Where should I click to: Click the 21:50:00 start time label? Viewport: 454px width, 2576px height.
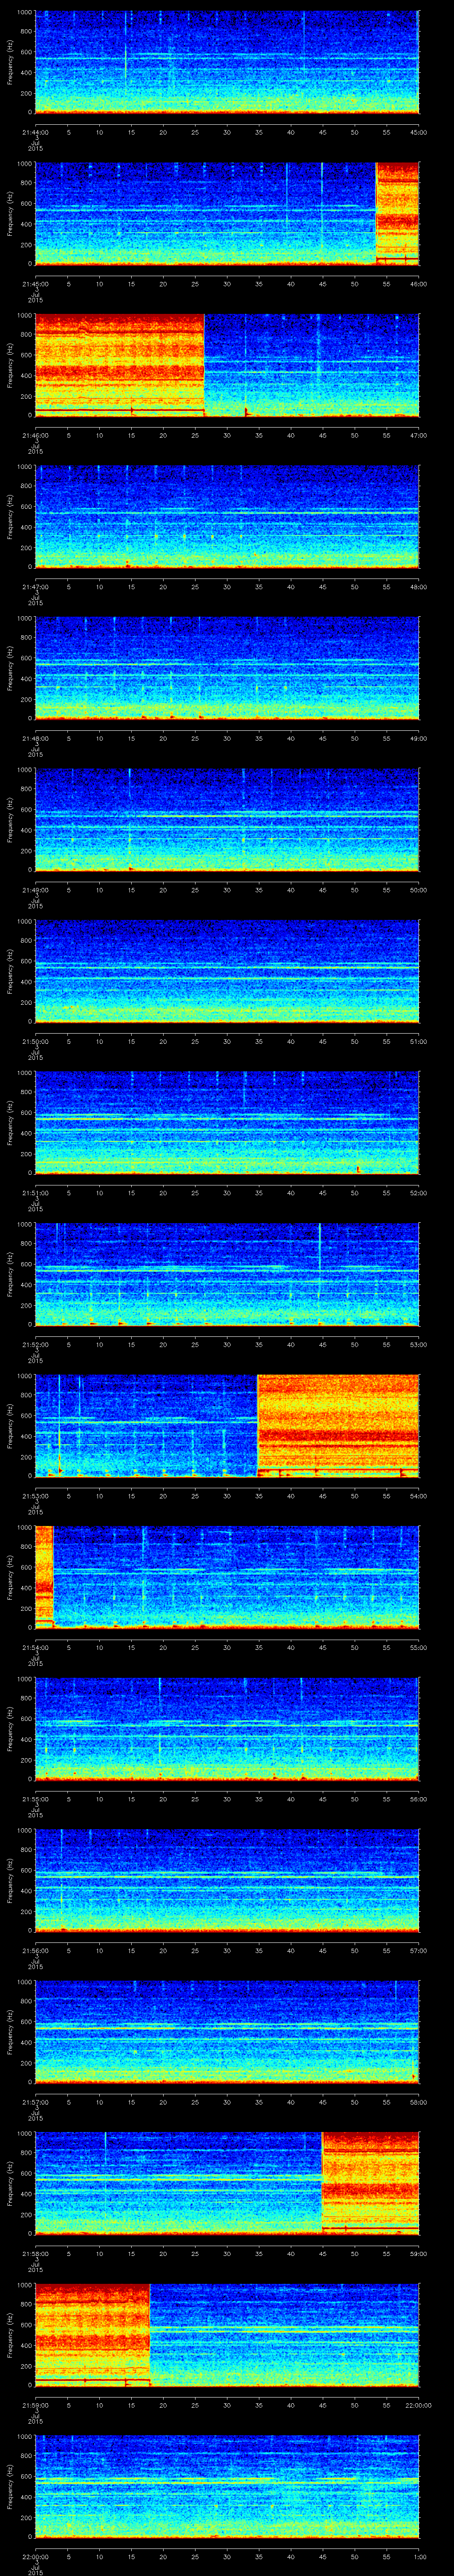click(x=35, y=1041)
